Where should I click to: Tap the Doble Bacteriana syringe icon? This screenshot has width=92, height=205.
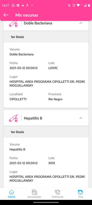(13, 24)
